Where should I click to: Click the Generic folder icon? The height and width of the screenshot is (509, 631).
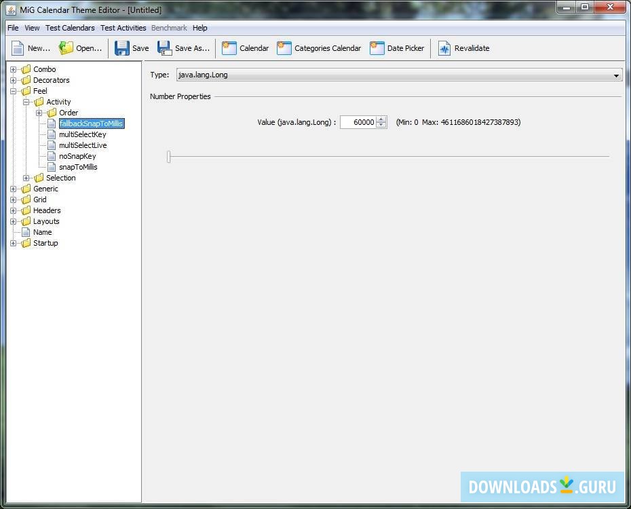(26, 189)
